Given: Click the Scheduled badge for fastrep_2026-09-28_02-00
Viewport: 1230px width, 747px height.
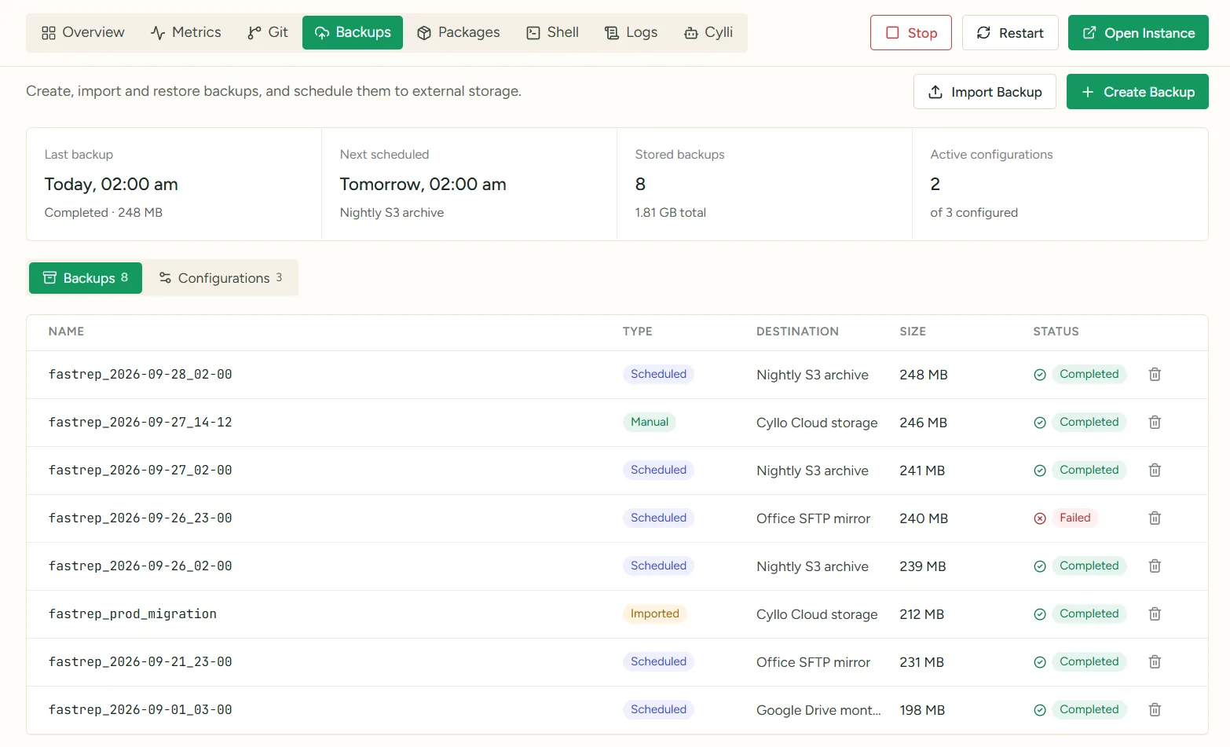Looking at the screenshot, I should [x=658, y=375].
